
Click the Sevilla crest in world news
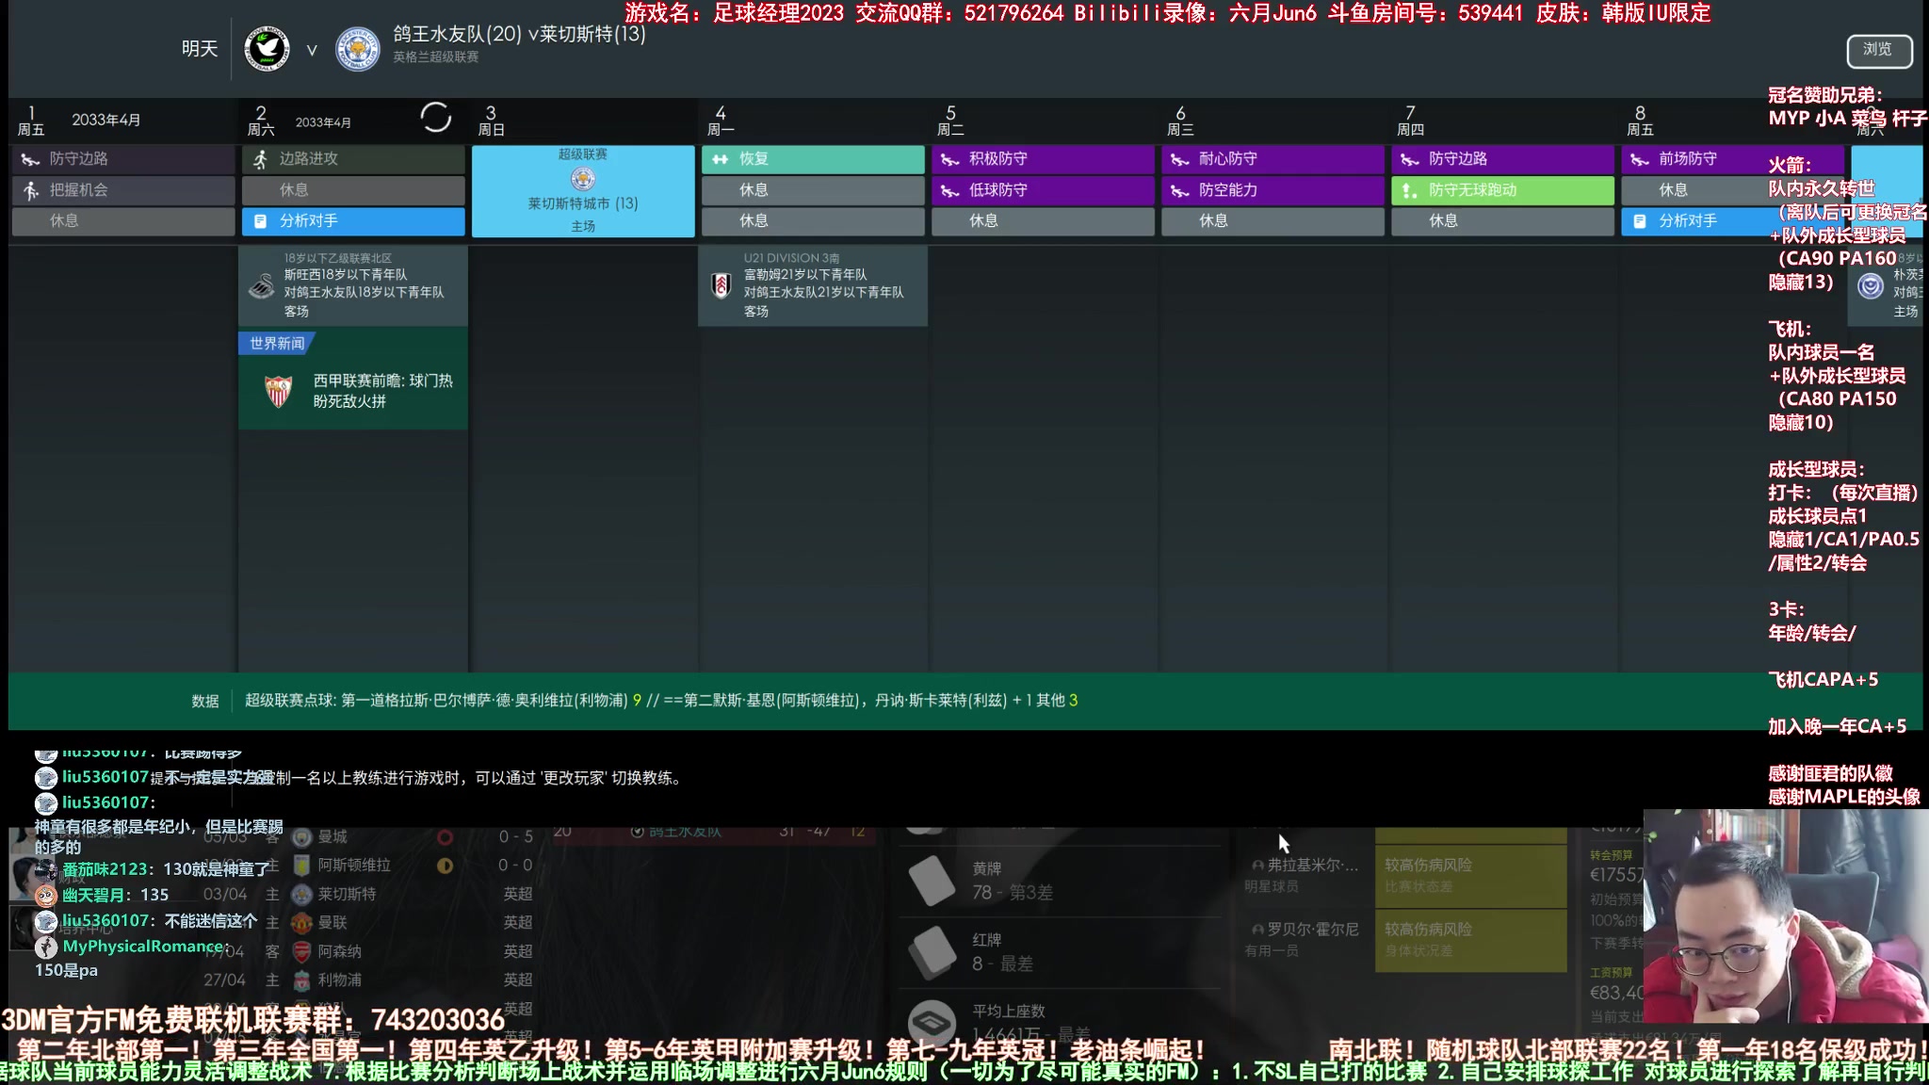[279, 391]
